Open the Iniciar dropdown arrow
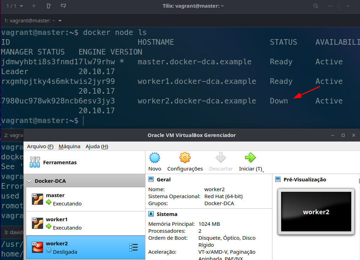The height and width of the screenshot is (260, 360). [263, 170]
